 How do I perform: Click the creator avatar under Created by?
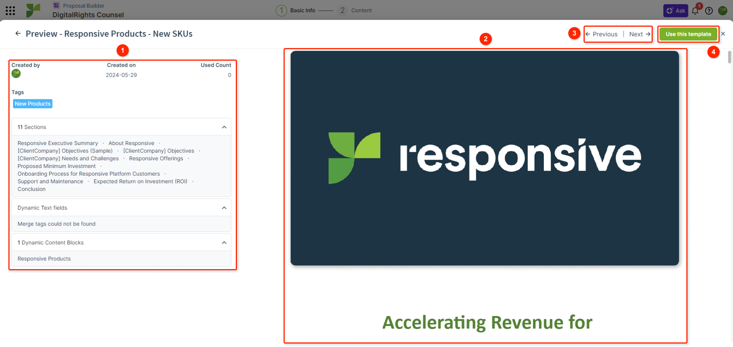click(16, 74)
